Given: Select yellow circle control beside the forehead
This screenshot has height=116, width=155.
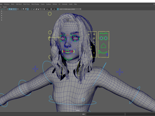Looking at the screenshot, I should coord(50,33).
